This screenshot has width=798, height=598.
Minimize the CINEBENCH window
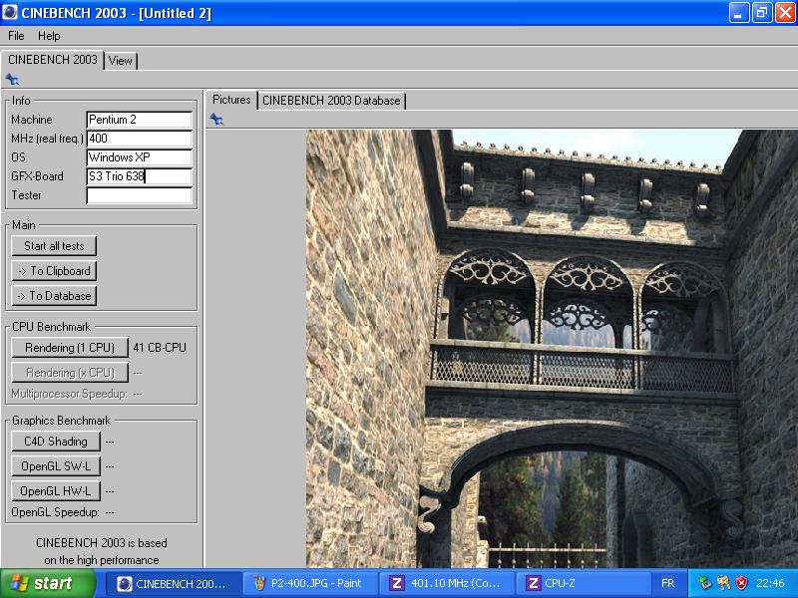pyautogui.click(x=739, y=12)
